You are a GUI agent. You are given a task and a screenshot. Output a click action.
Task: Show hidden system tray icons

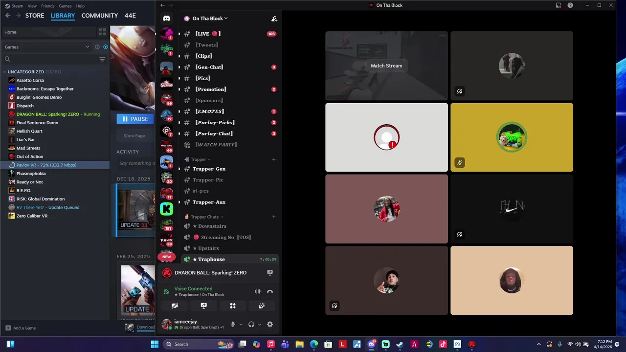pos(539,344)
